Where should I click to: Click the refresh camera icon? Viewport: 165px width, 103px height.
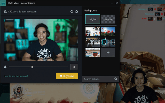pyautogui.click(x=72, y=11)
